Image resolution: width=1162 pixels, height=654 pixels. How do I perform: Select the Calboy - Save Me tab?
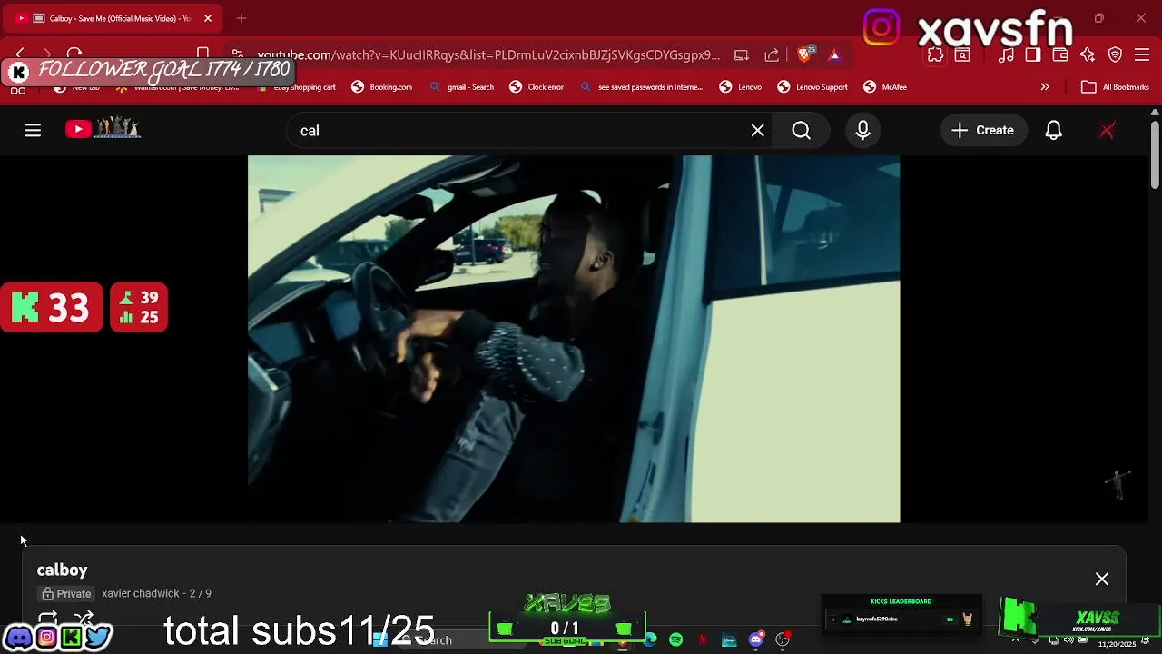tap(113, 18)
